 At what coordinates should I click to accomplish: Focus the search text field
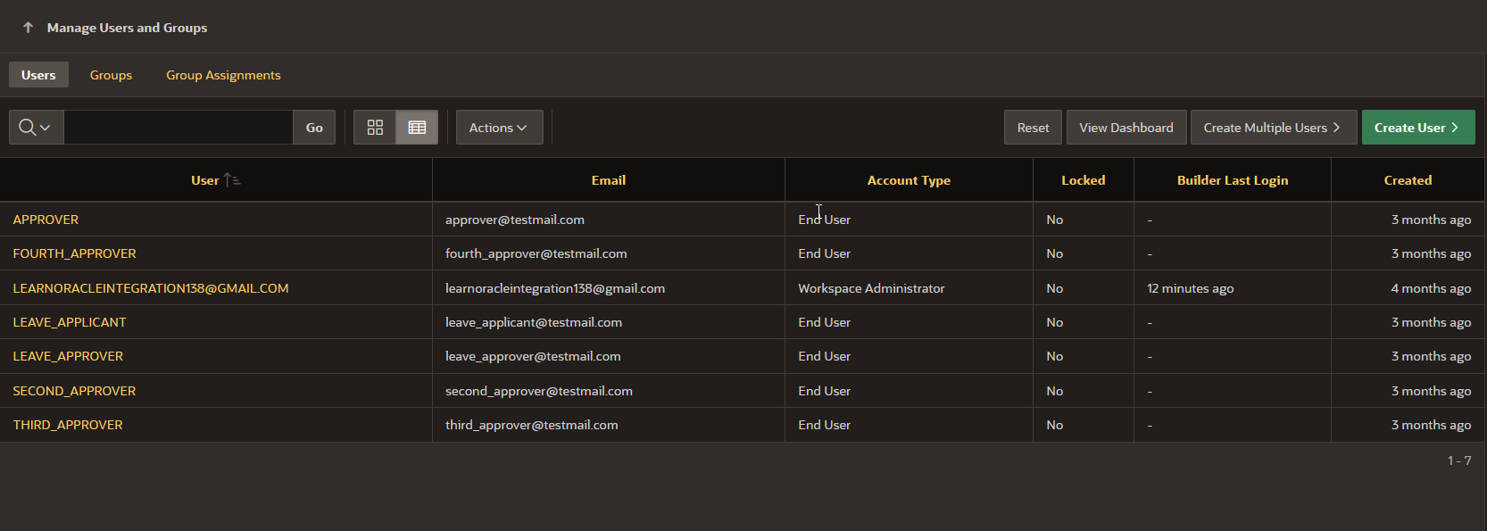(x=179, y=128)
